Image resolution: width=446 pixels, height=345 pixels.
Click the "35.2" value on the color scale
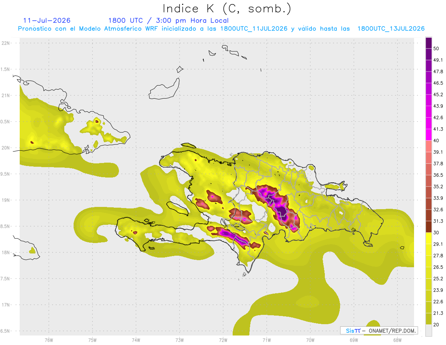tap(438, 186)
